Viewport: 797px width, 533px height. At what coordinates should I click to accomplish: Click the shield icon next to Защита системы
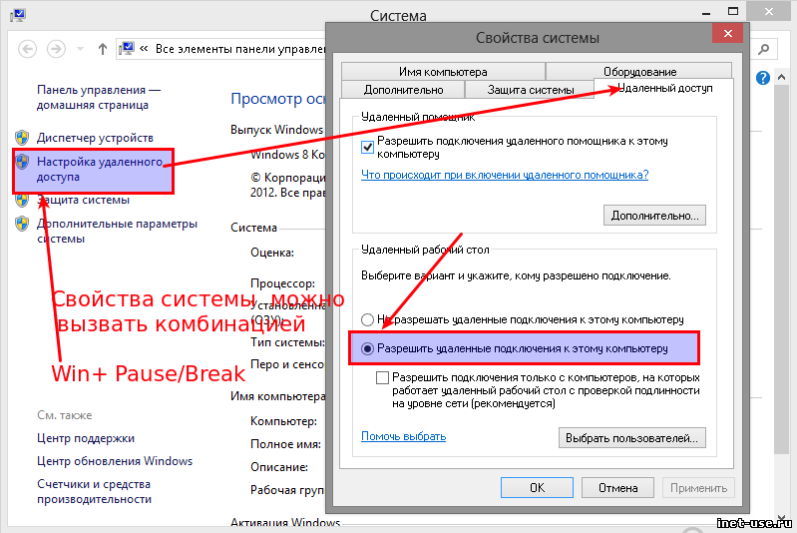[21, 201]
